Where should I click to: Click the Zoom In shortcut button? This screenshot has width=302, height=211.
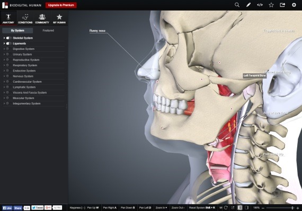click(x=161, y=208)
